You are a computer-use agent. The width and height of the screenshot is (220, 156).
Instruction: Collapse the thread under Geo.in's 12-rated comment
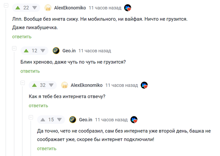pos(14,49)
